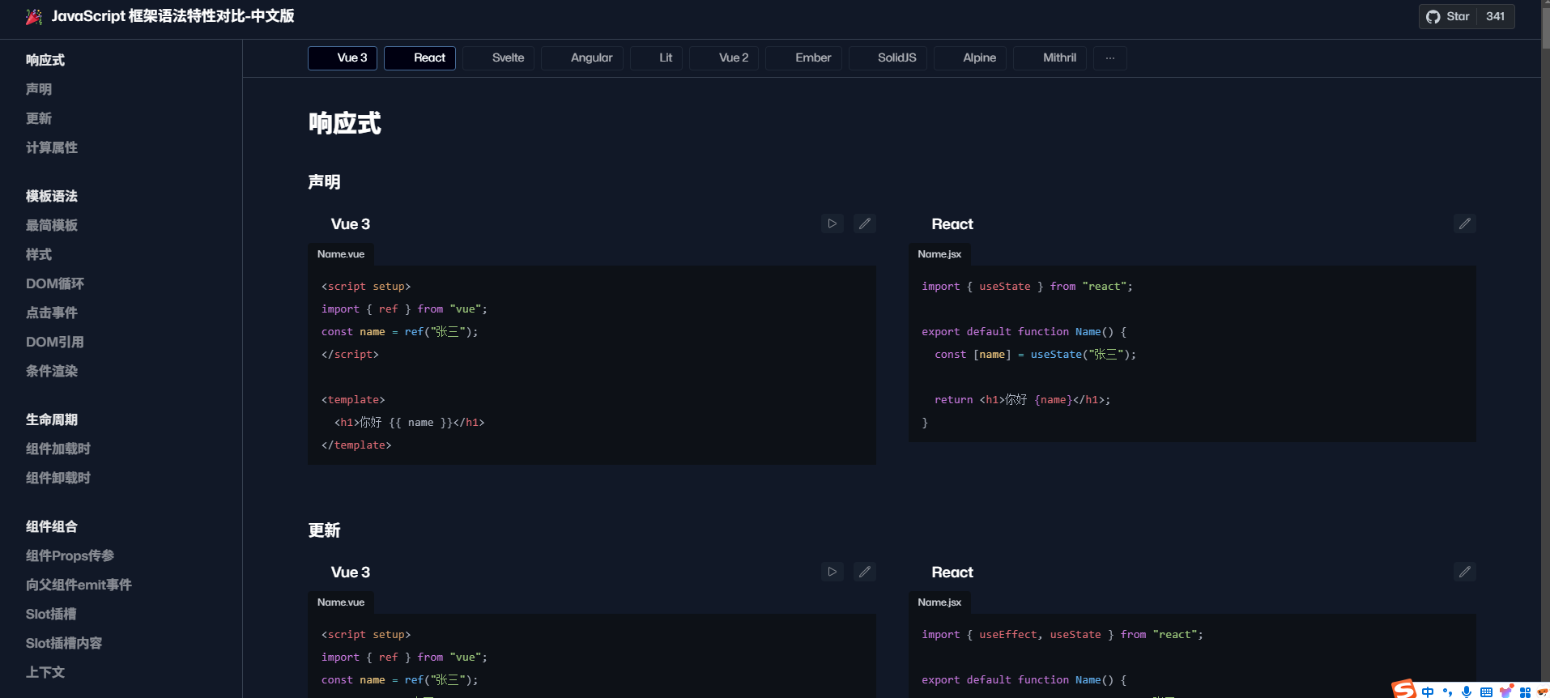Viewport: 1550px width, 698px height.
Task: Run the Vue 3 更新 example playground
Action: [x=832, y=572]
